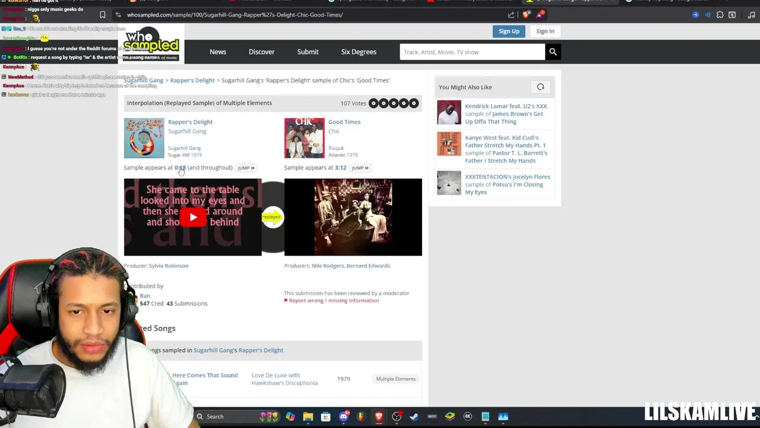Screen dimensions: 760x428
Task: Open File Explorer from the taskbar
Action: tap(308, 417)
